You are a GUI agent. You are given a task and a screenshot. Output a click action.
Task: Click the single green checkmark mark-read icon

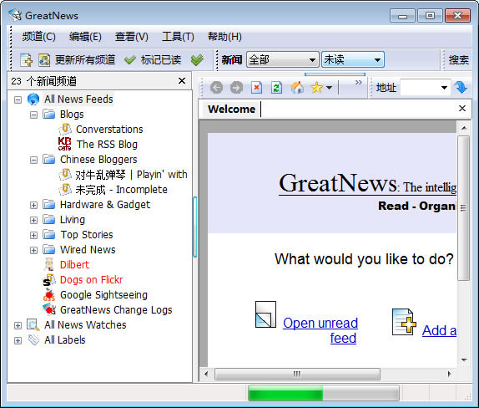[130, 60]
